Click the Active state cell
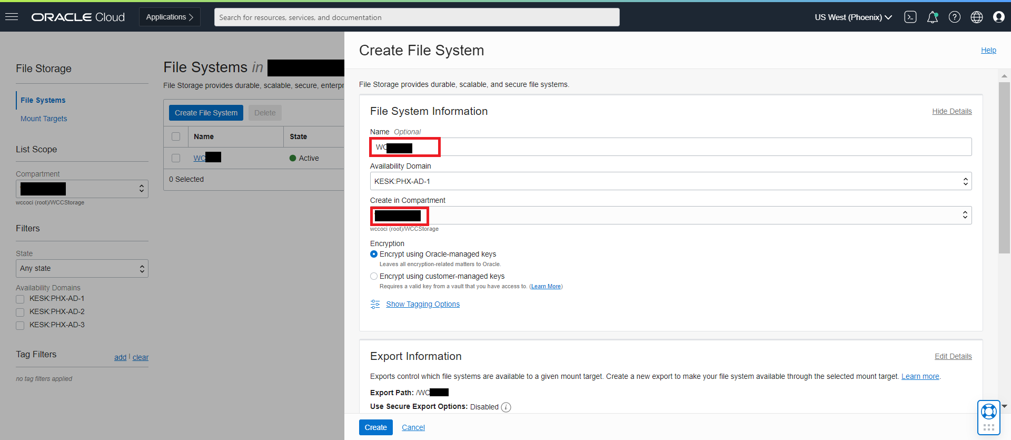The image size is (1011, 440). 304,158
